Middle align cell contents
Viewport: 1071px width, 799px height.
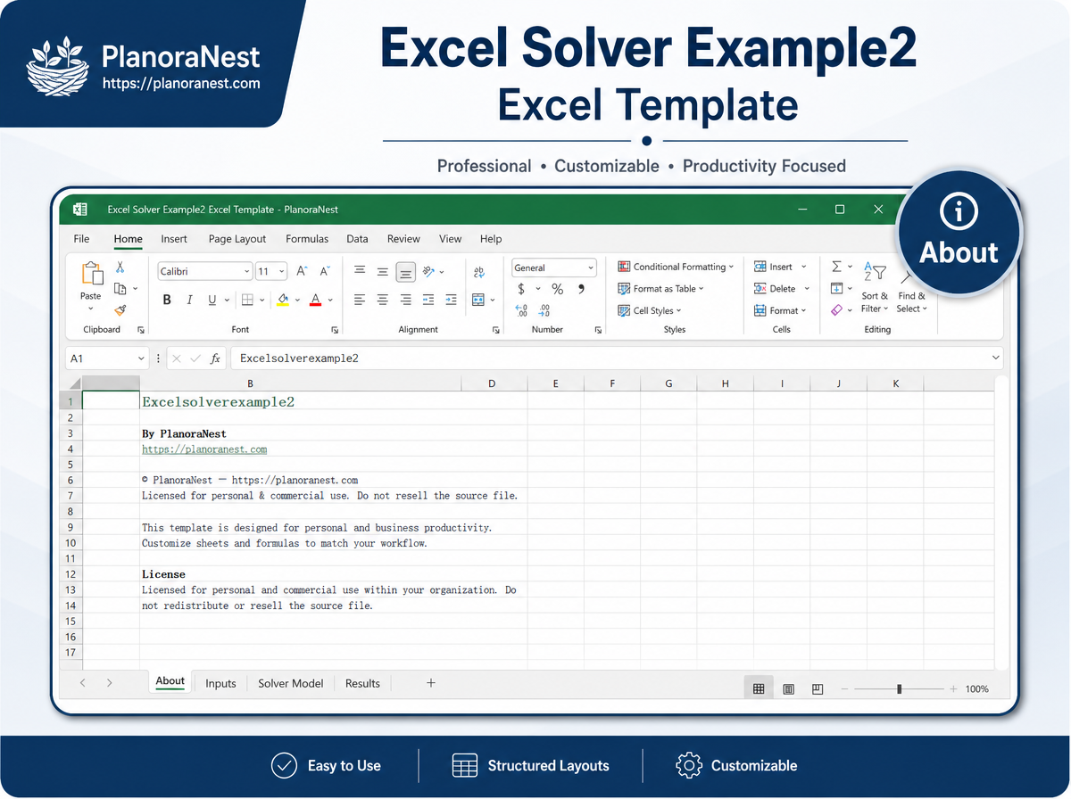(x=382, y=271)
